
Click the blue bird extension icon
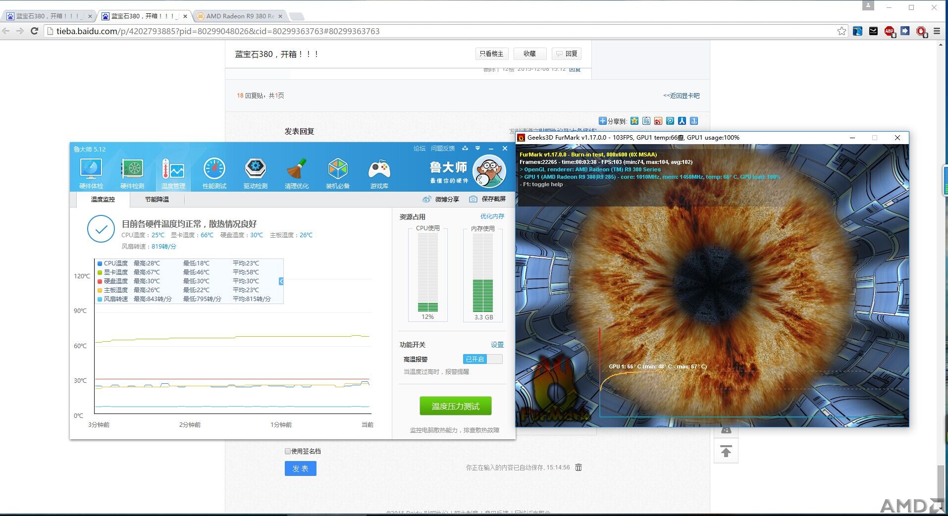click(857, 31)
